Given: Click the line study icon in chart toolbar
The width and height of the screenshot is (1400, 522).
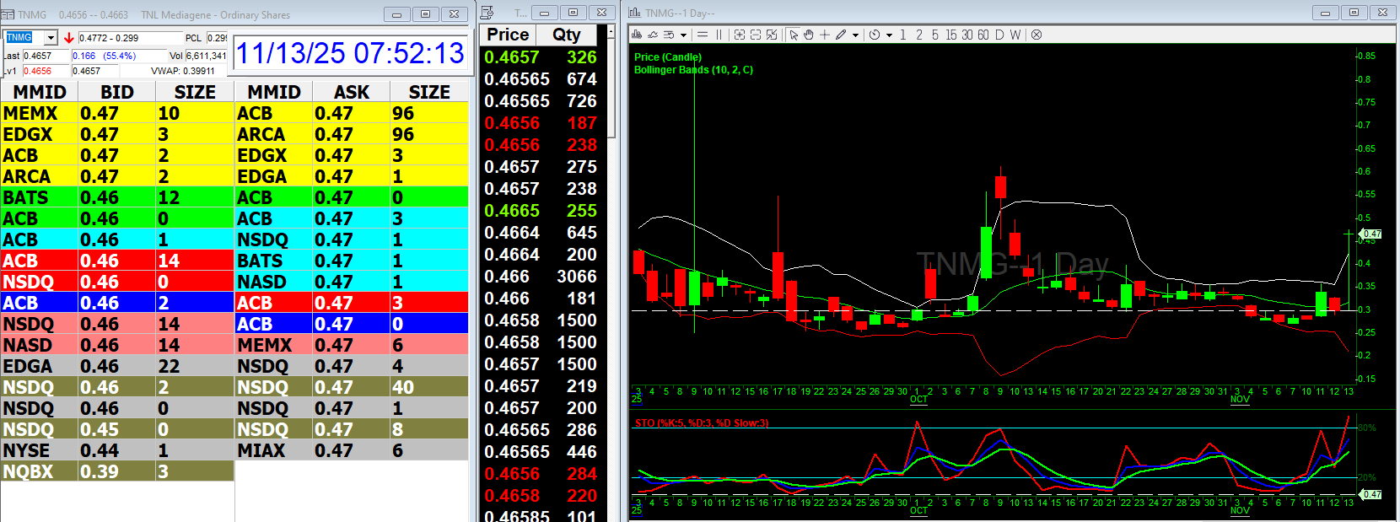Looking at the screenshot, I should [x=653, y=35].
